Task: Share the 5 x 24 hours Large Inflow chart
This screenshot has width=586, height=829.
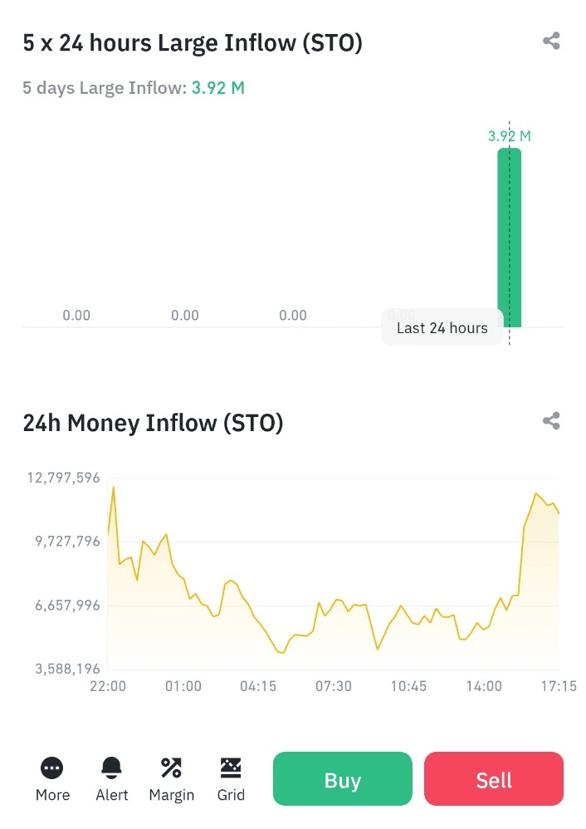Action: 551,41
